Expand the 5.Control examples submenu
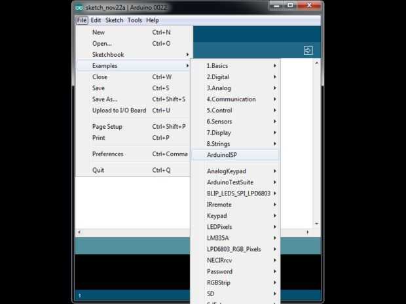406x304 pixels. point(235,110)
